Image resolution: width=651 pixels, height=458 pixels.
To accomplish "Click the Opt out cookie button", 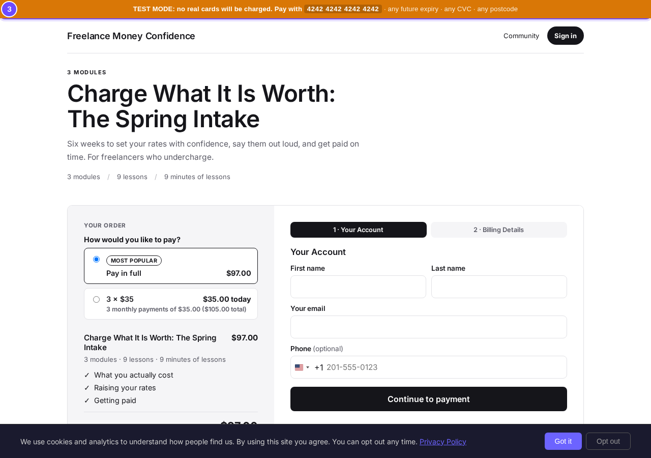I will tap(608, 441).
